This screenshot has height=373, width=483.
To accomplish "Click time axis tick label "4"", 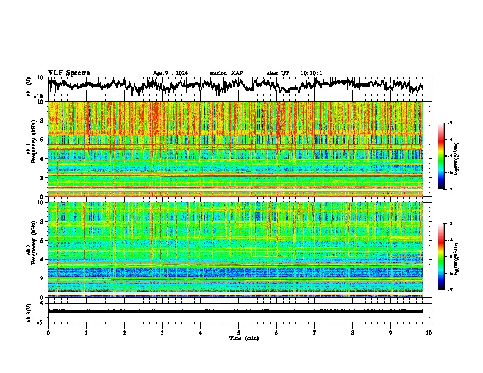I will [200, 333].
